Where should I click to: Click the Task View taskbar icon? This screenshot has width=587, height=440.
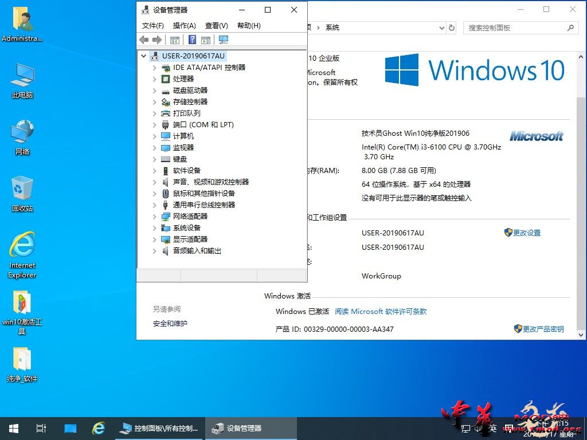click(41, 428)
